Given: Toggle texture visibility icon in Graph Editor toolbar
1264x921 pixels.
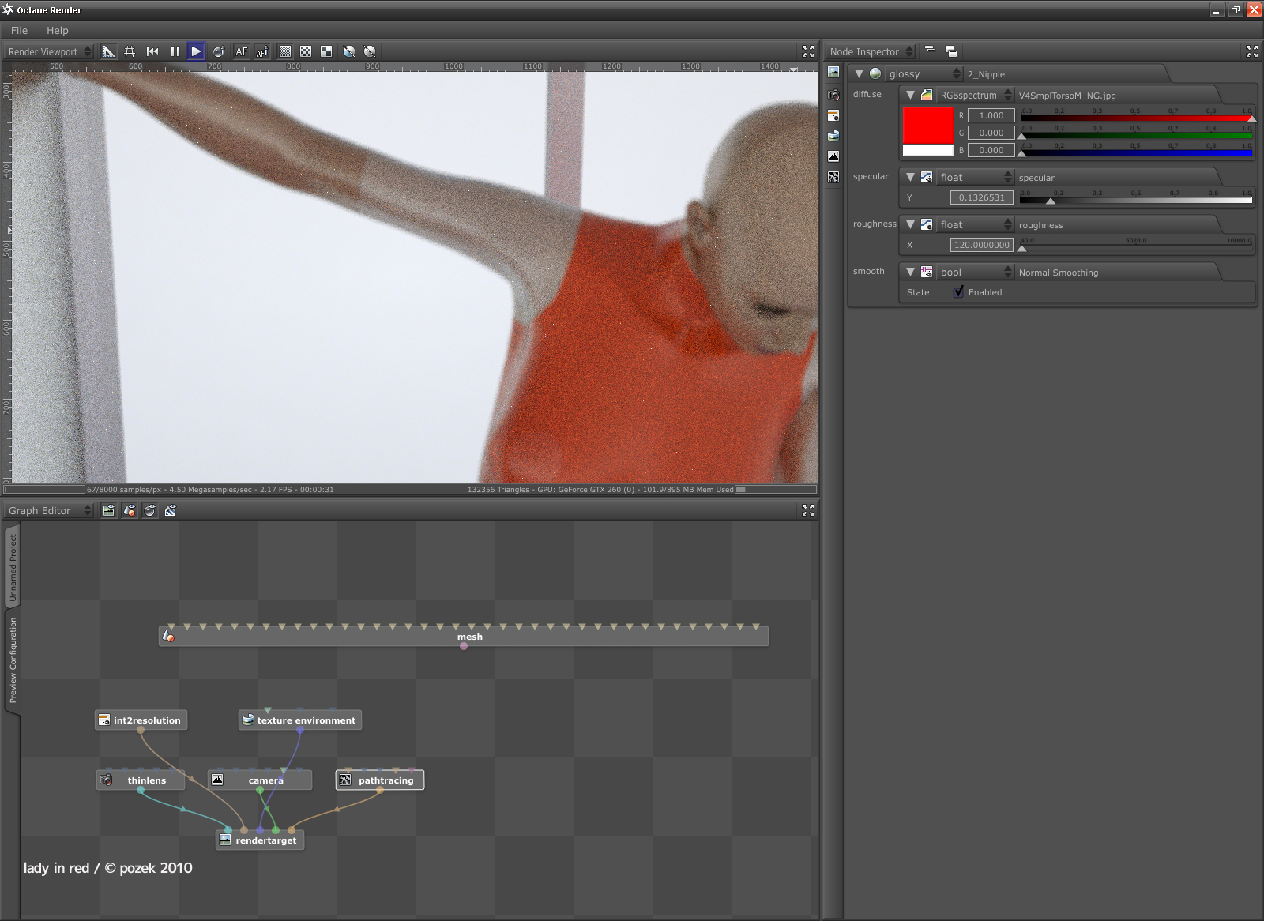Looking at the screenshot, I should (171, 510).
